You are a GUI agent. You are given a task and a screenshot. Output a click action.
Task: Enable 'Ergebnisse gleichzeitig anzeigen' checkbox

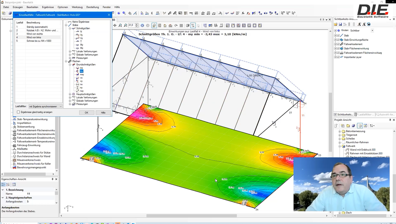pos(18,112)
